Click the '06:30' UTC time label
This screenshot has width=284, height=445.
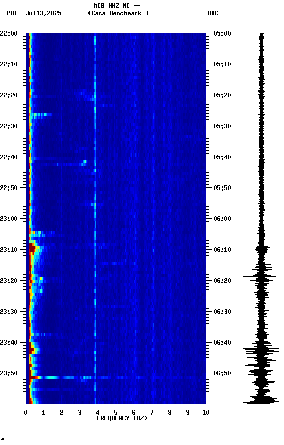click(x=222, y=312)
